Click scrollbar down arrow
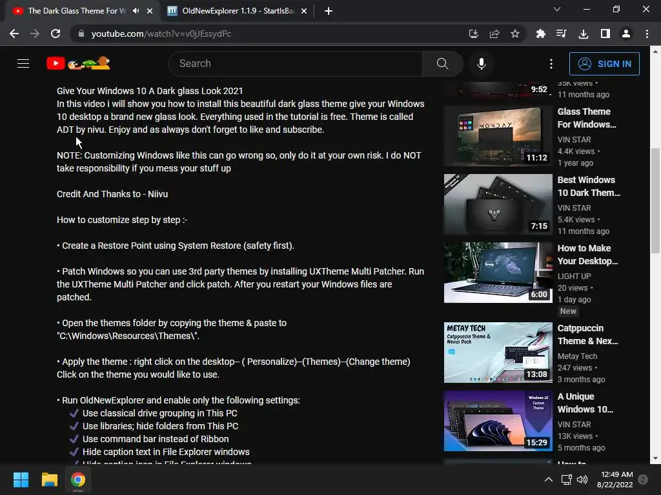This screenshot has height=495, width=661. [655, 458]
